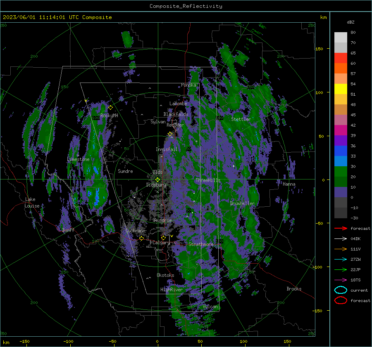Pick the bright green swatch between 30 and 20 dBZ
Screen dimensions: 372x347
click(x=341, y=172)
